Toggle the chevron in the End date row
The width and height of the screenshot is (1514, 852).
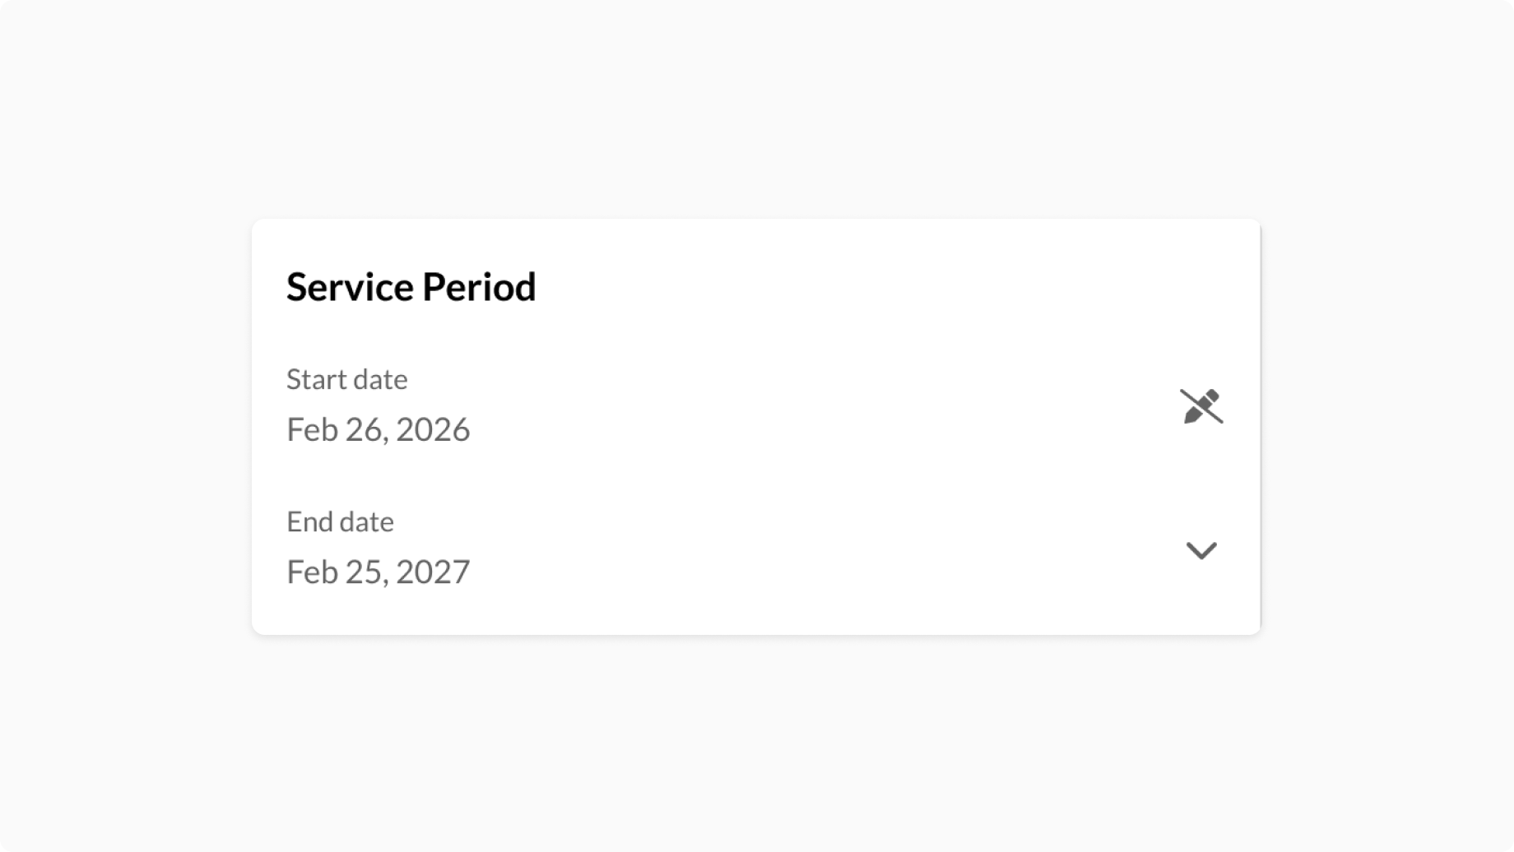click(x=1201, y=550)
